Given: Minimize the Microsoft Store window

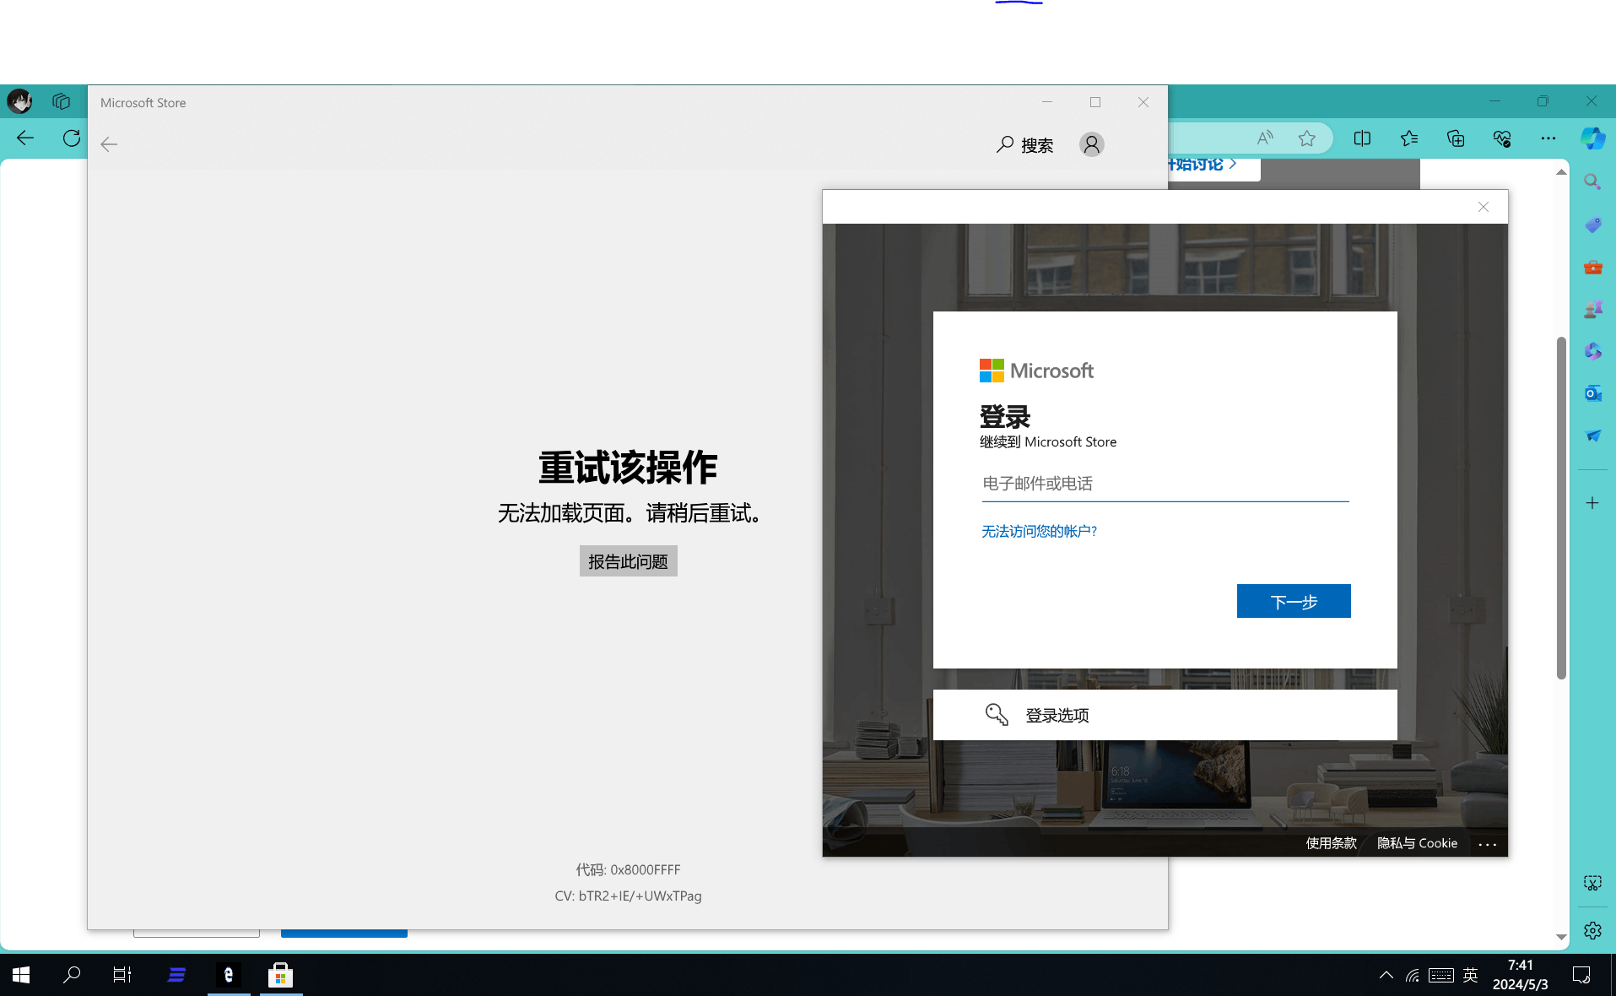Looking at the screenshot, I should [x=1046, y=102].
